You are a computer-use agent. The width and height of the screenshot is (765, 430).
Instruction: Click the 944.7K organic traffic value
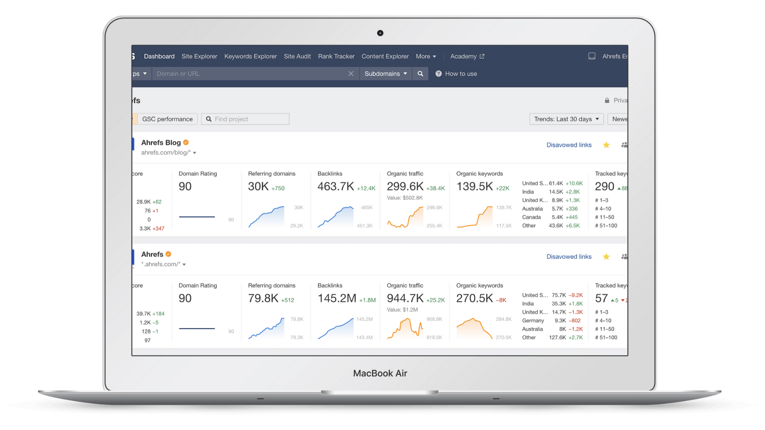(405, 298)
